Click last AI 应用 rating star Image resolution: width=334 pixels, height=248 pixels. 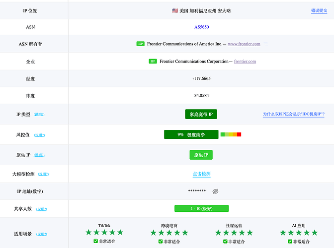(315, 233)
